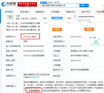The width and height of the screenshot is (104, 93).
Task: Click the marker on the score chart
Action: click(99, 39)
